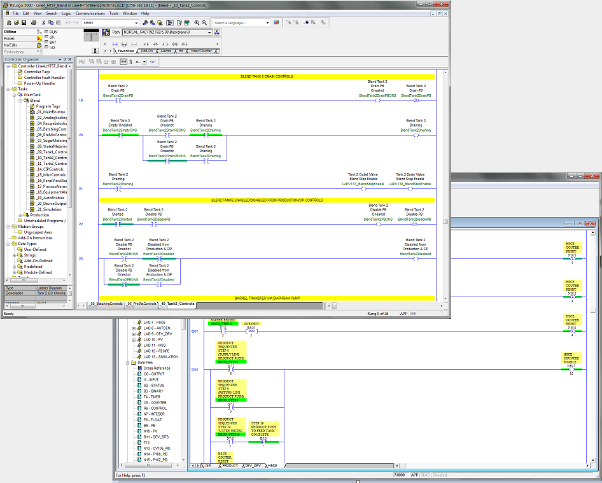The image size is (602, 483).
Task: Open the _01_MainRoutine routine
Action: pos(51,112)
